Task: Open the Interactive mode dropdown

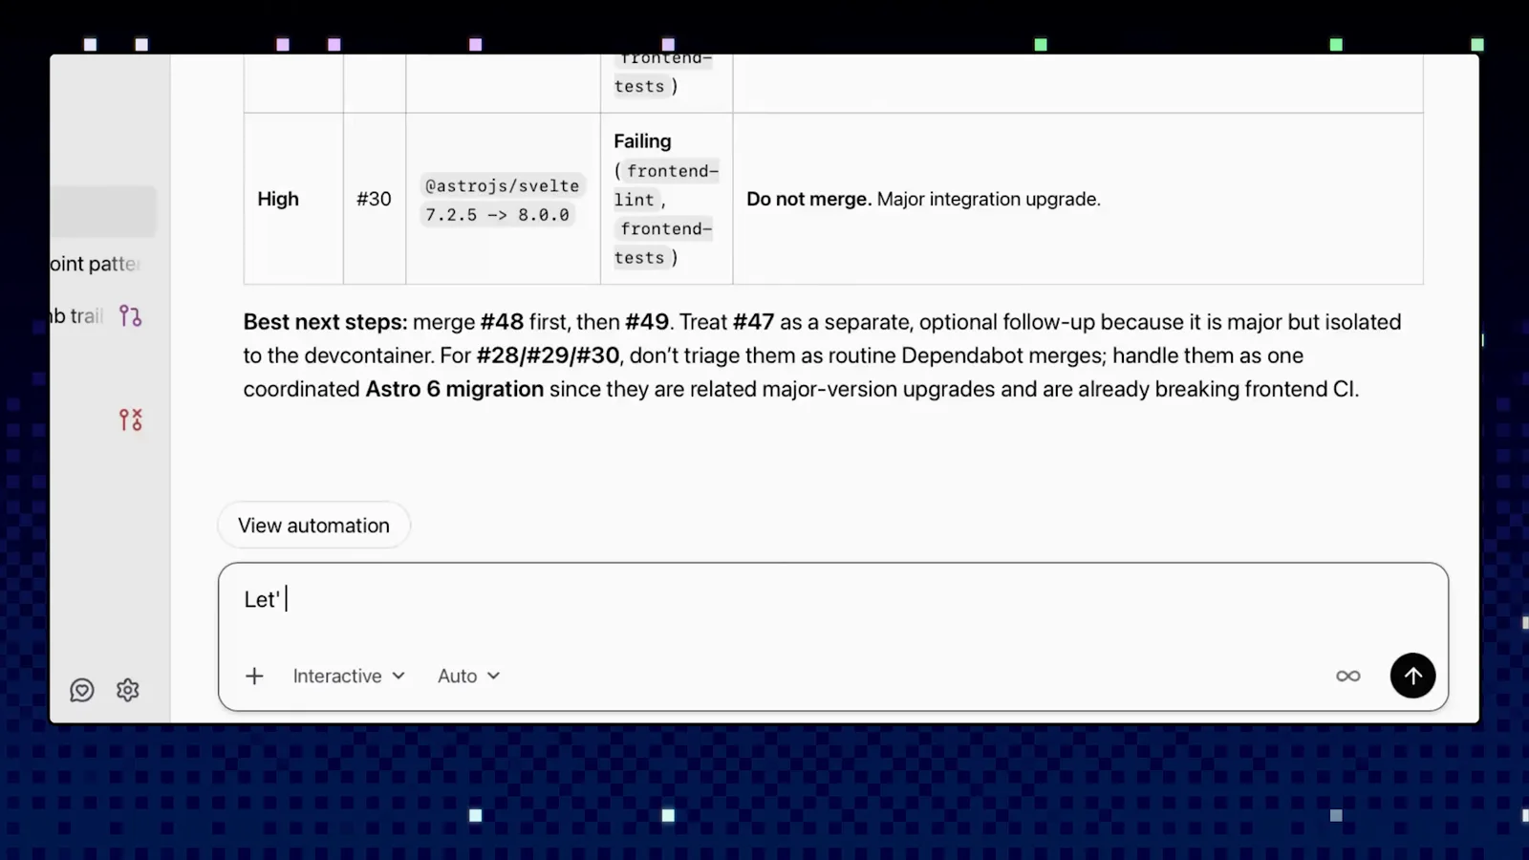Action: pos(349,677)
